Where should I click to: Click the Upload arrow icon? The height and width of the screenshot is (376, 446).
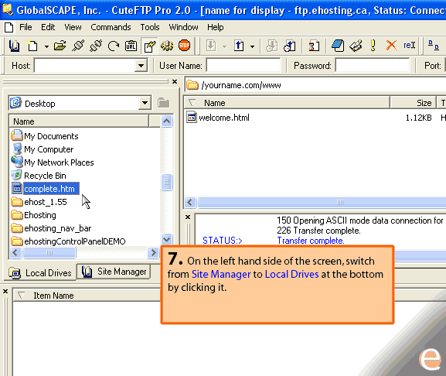239,46
